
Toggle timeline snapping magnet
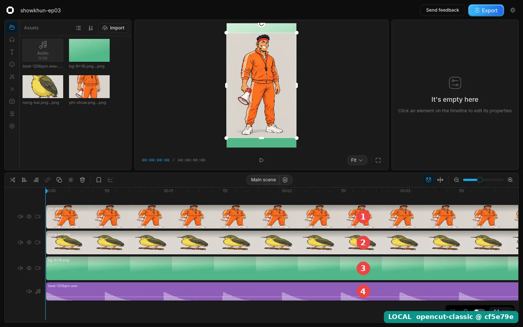pos(429,180)
